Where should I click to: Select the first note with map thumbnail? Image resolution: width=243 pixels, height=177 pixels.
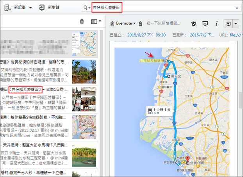coord(49,44)
